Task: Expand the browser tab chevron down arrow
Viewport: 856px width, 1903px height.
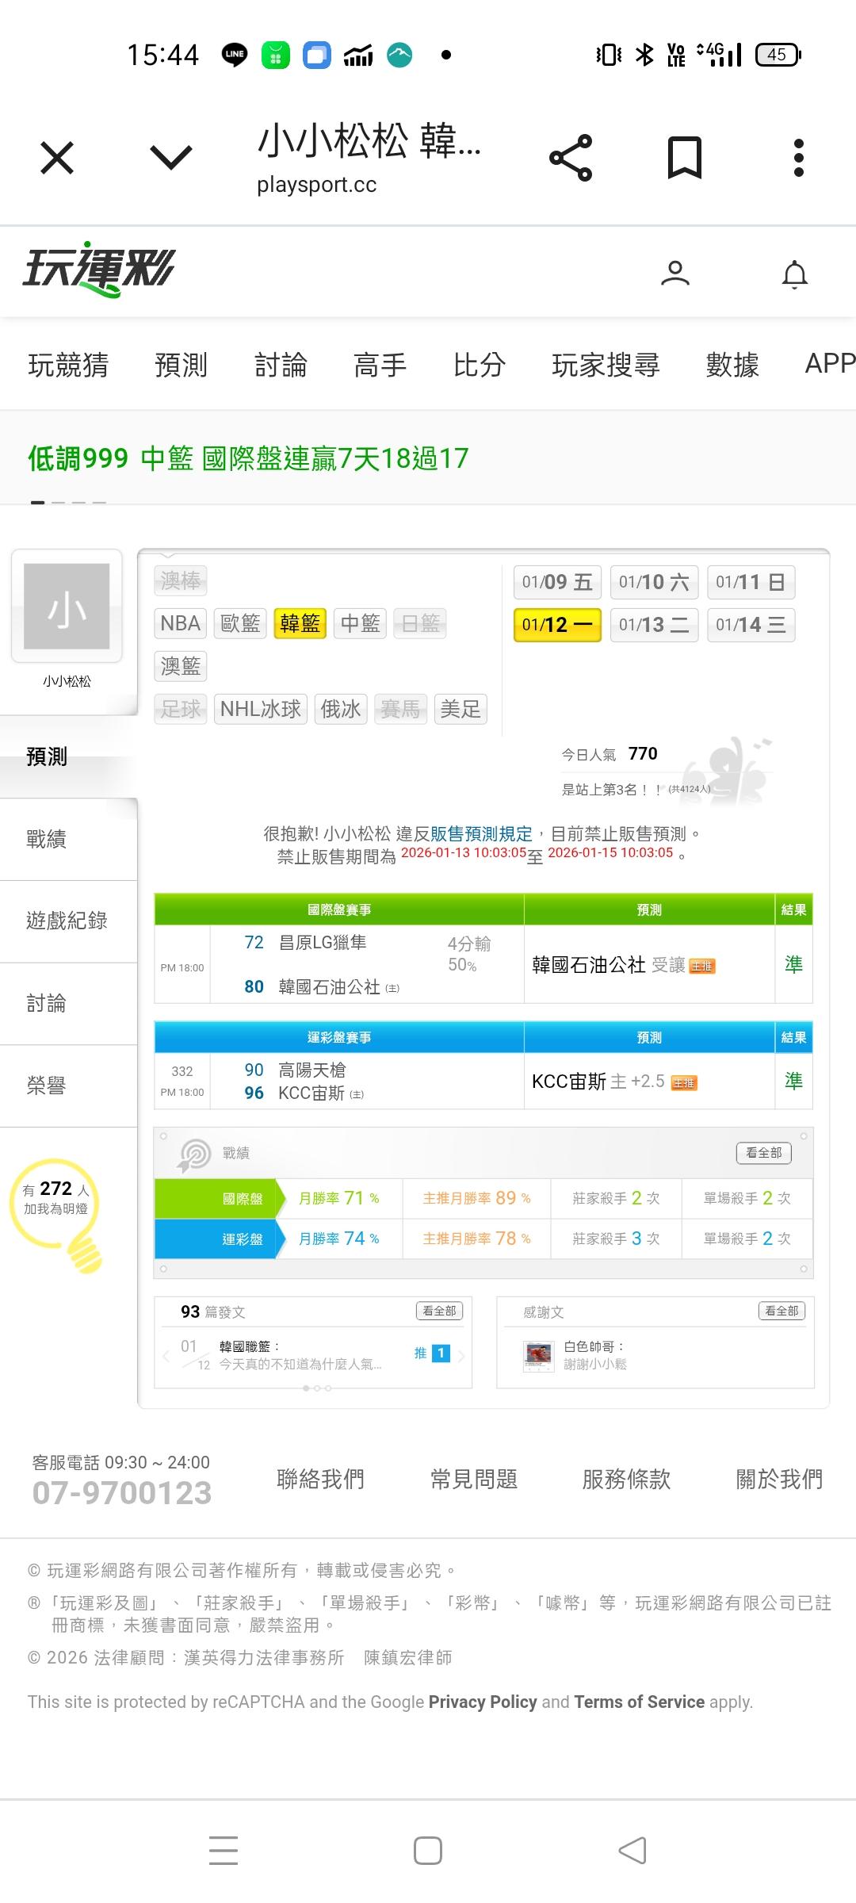Action: click(171, 158)
